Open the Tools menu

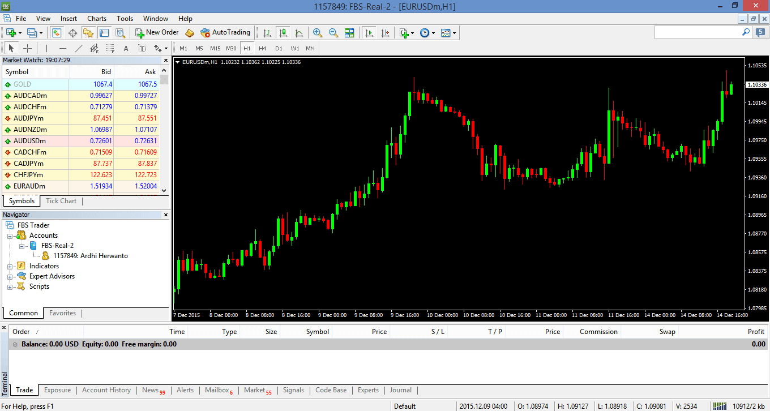[x=125, y=19]
